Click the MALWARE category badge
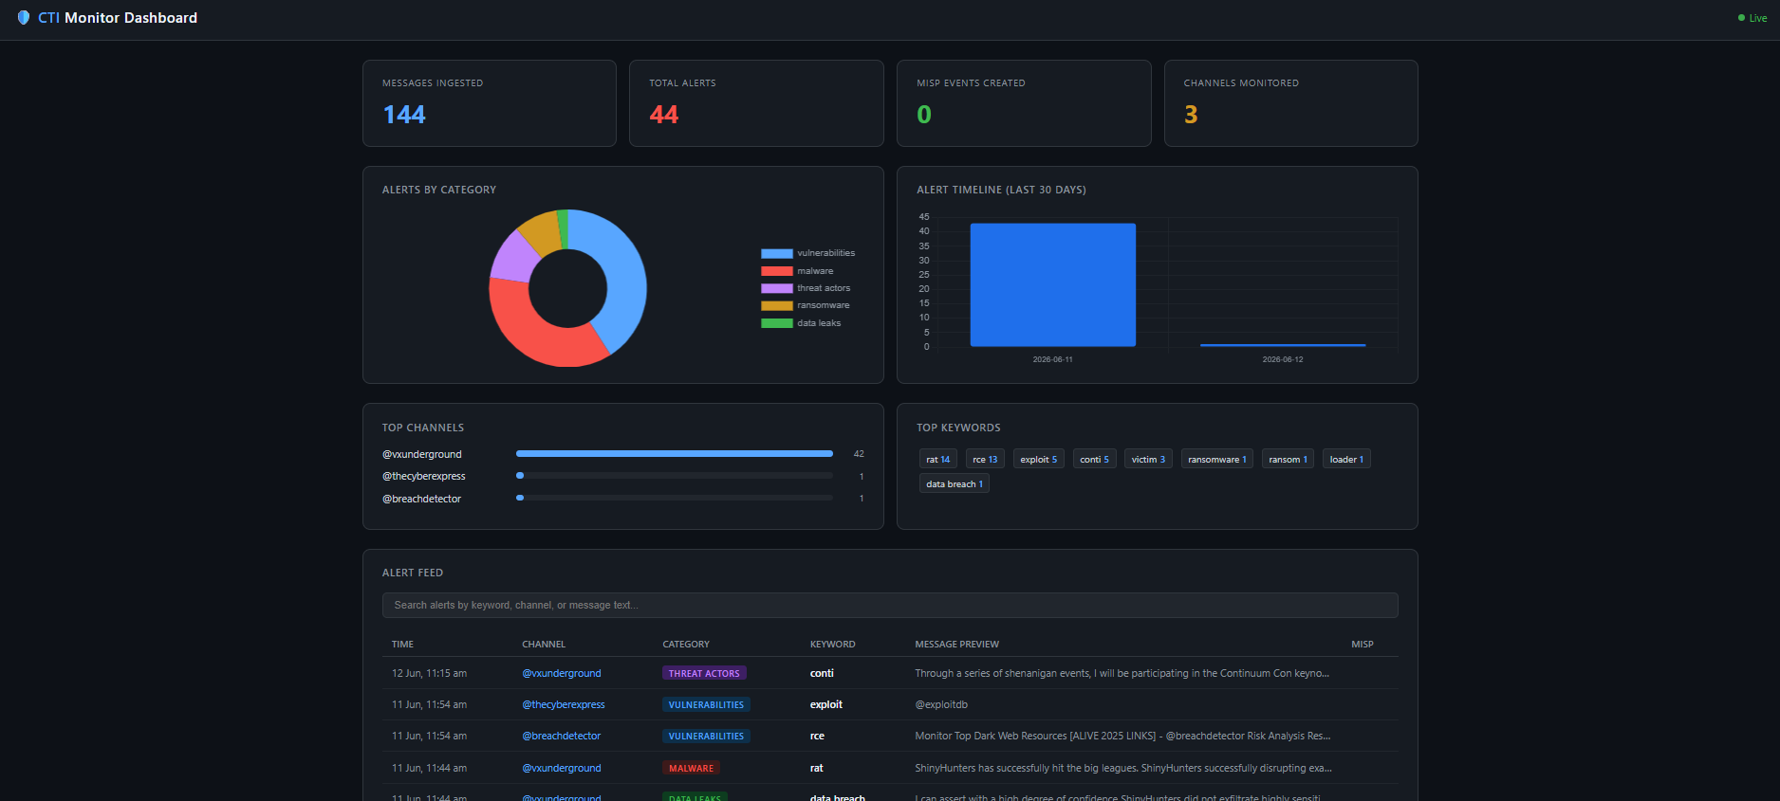 (691, 768)
